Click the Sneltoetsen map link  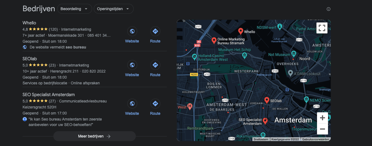[261, 139]
